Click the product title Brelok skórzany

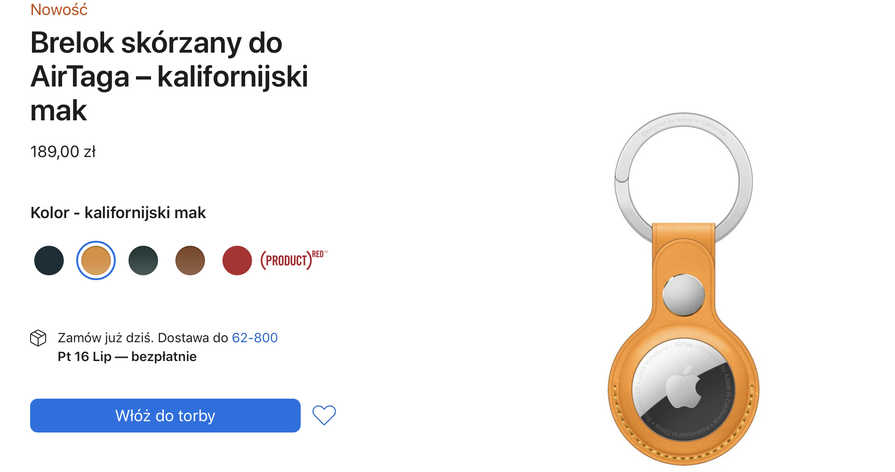[x=169, y=76]
